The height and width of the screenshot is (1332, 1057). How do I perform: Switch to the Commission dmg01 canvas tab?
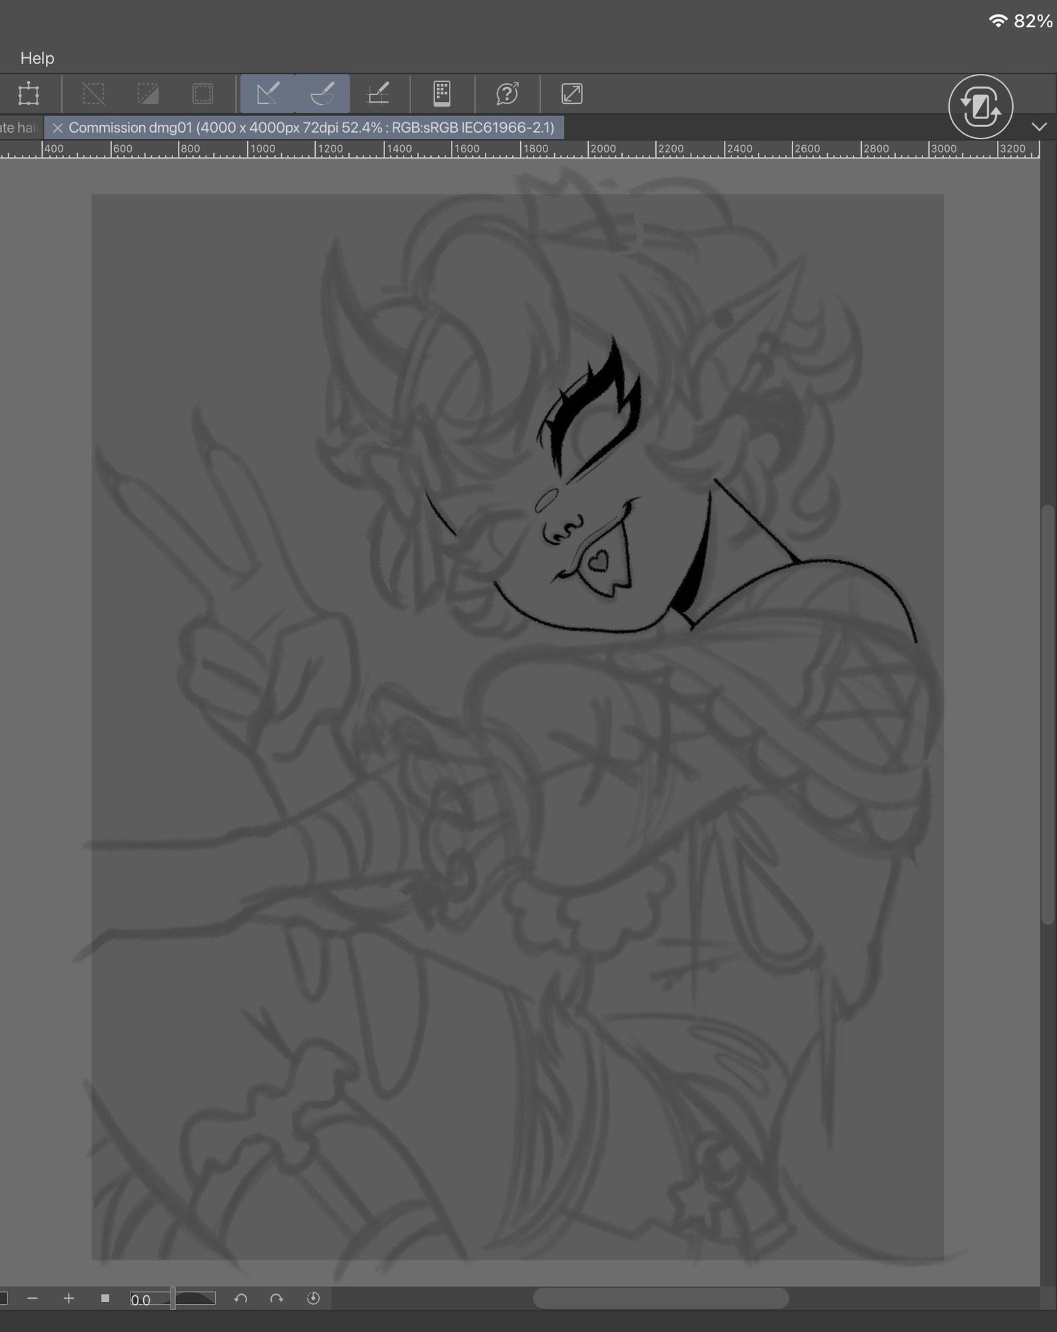pos(311,128)
